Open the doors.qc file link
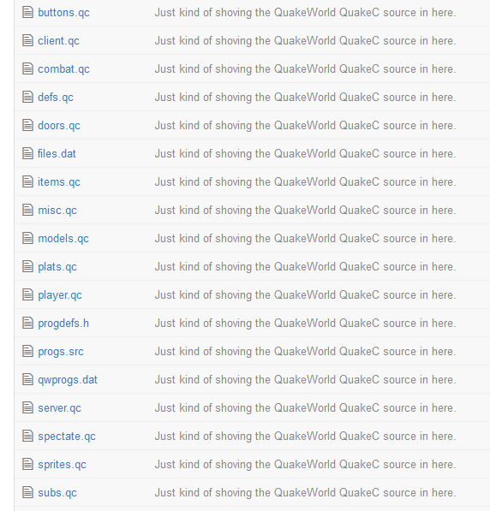Viewport: 490px width, 511px height. click(59, 126)
